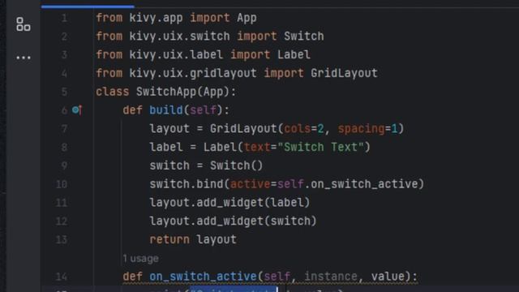
Task: Click the 'value' parameter on line 14
Action: [388, 277]
